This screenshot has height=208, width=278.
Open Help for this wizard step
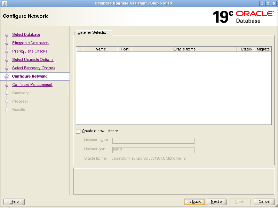[x=14, y=202]
